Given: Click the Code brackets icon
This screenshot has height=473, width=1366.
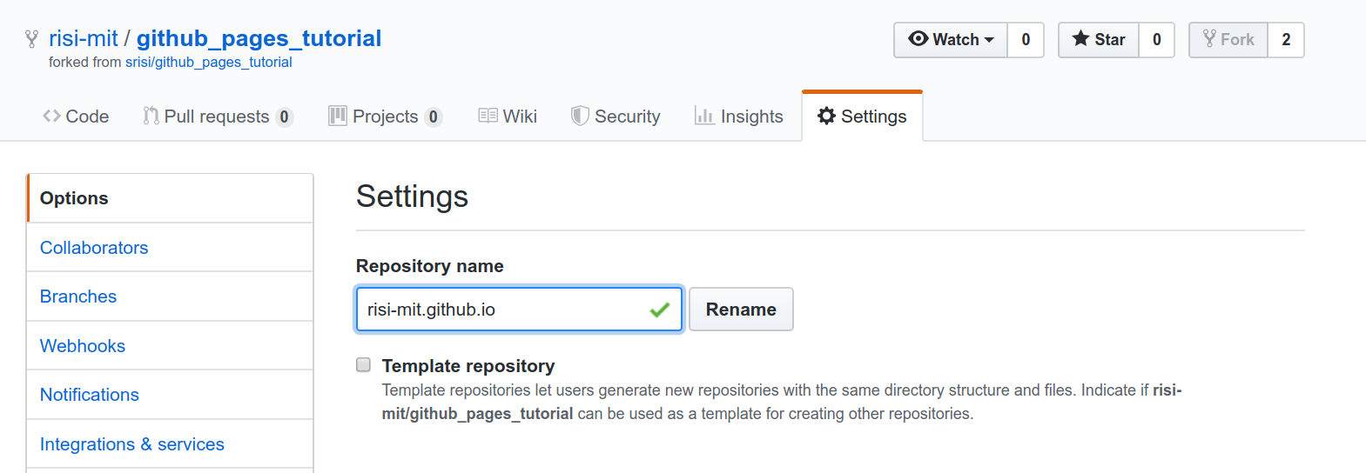Looking at the screenshot, I should coord(51,116).
